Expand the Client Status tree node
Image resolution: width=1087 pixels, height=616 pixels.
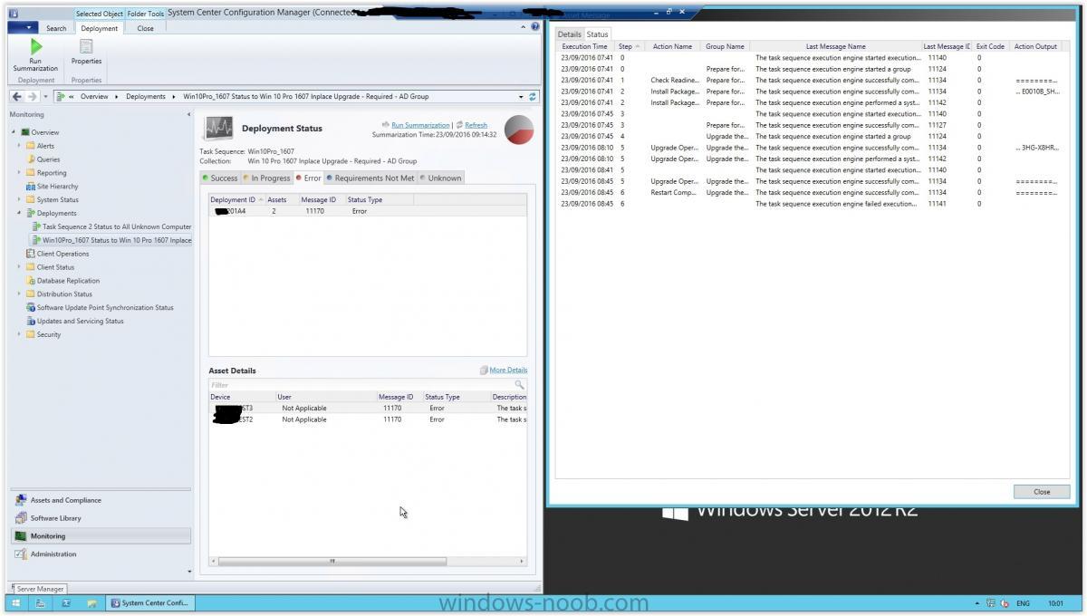(x=19, y=267)
